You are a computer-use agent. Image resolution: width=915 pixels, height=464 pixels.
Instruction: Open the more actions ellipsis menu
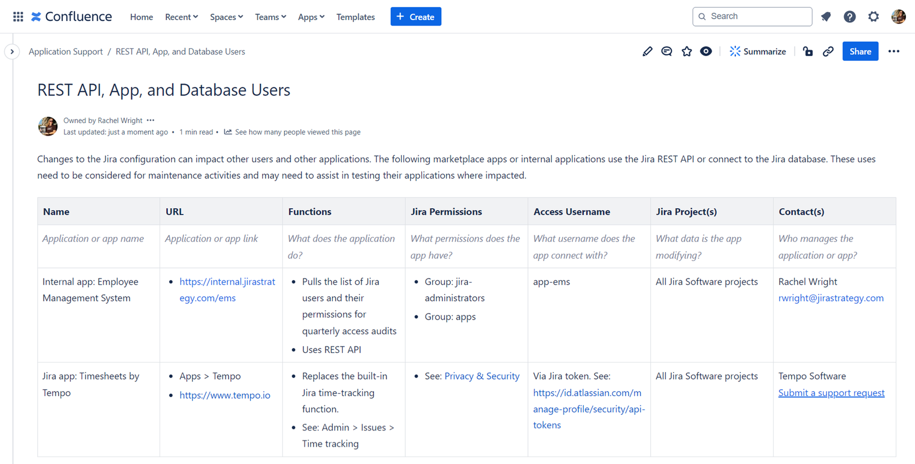coord(894,51)
